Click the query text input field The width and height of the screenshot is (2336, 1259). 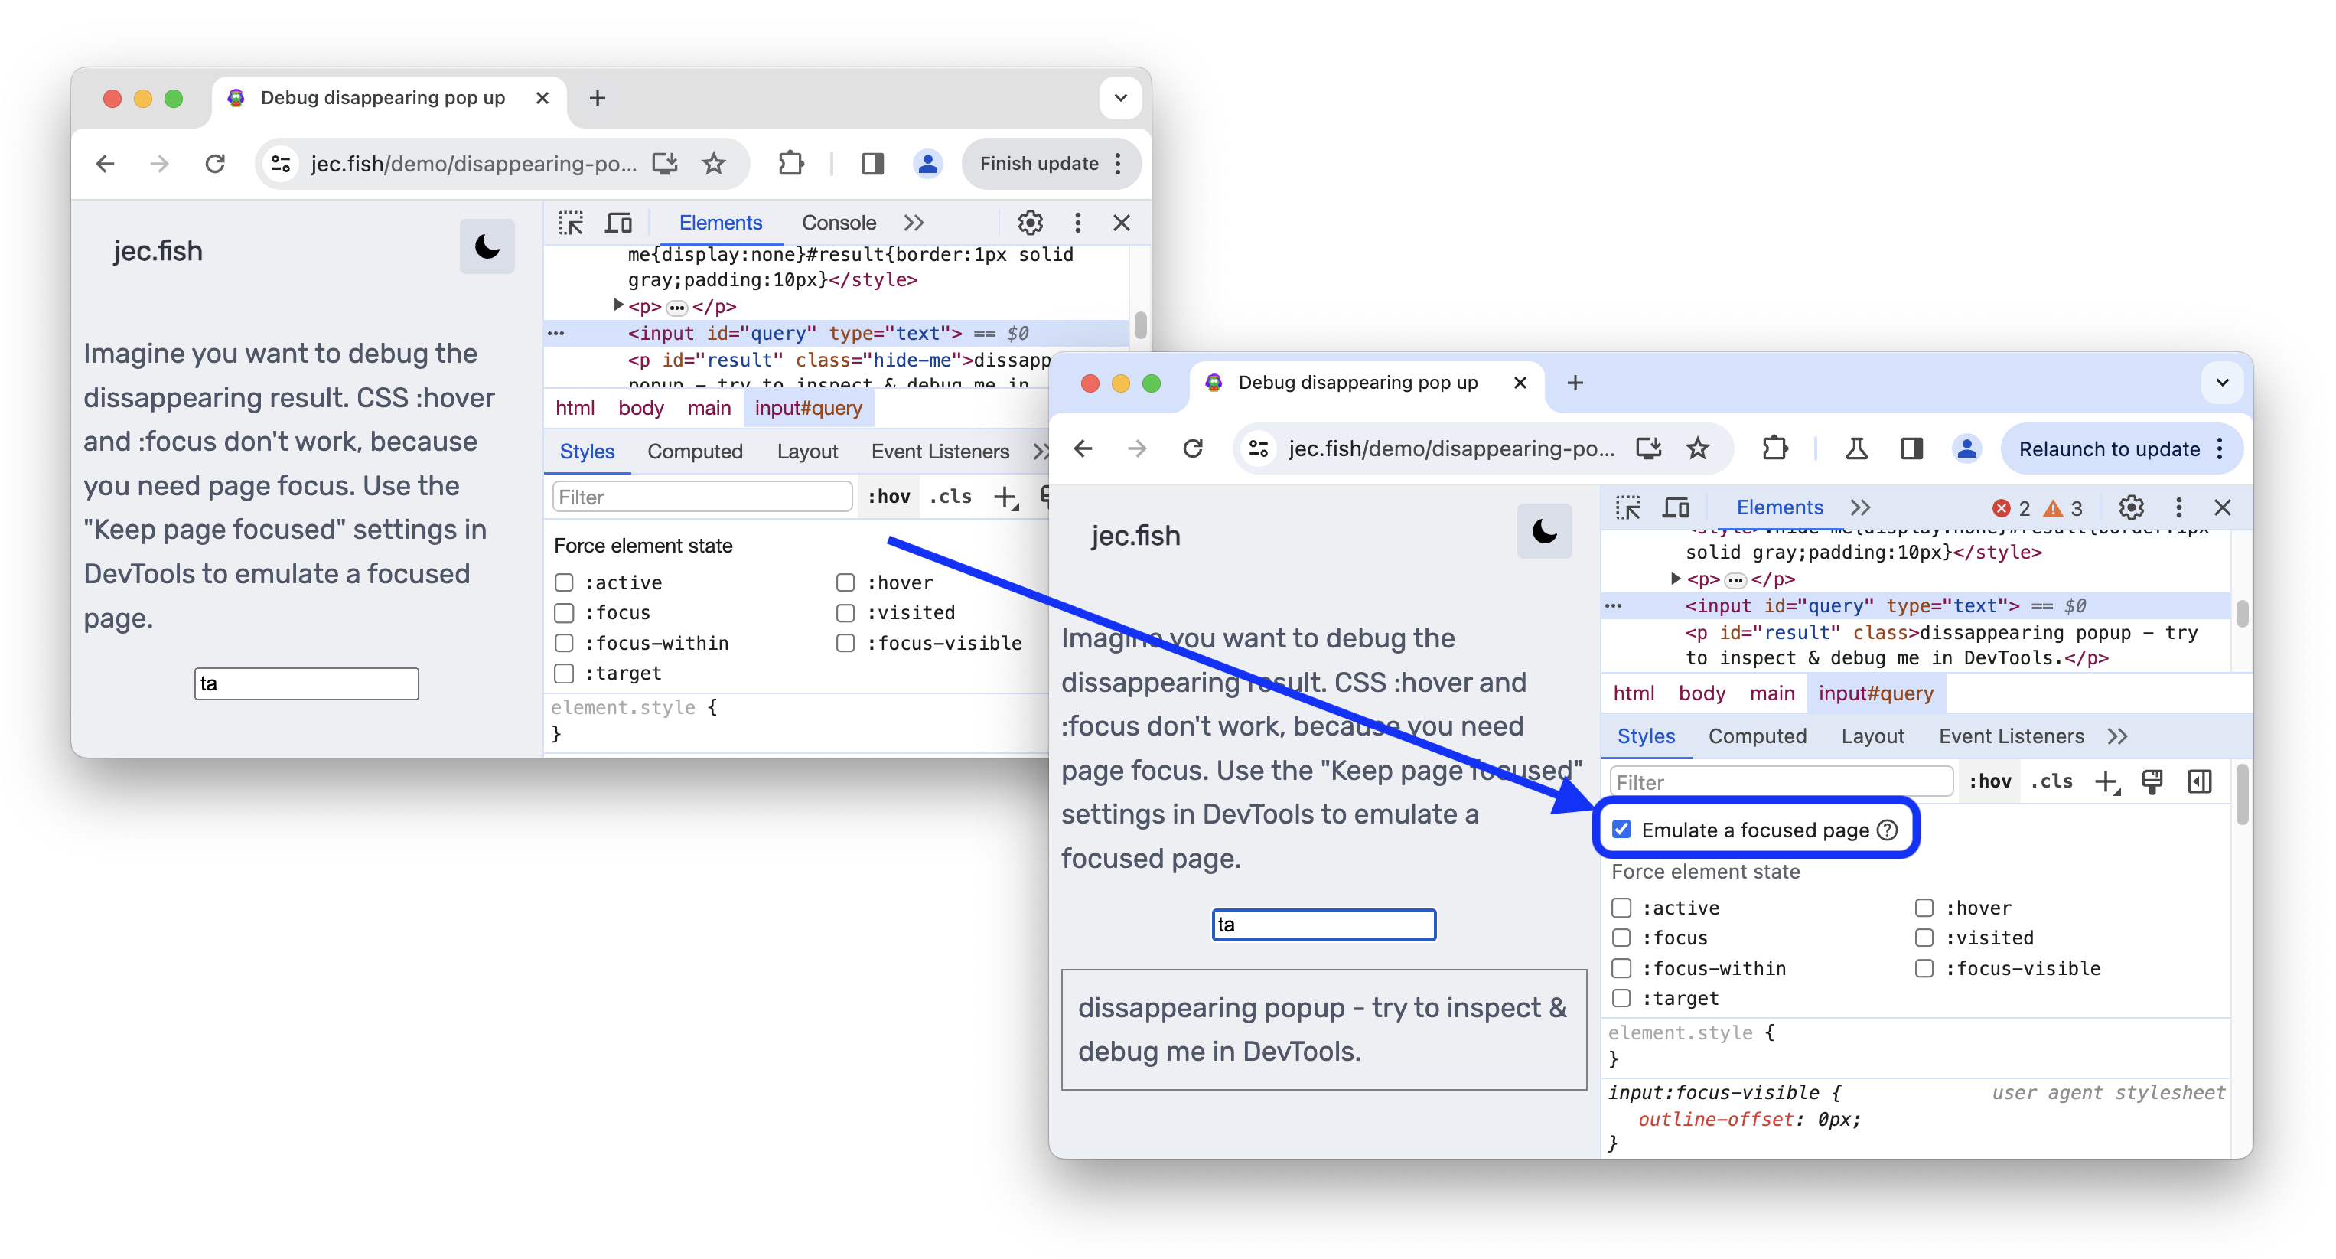pos(1322,924)
